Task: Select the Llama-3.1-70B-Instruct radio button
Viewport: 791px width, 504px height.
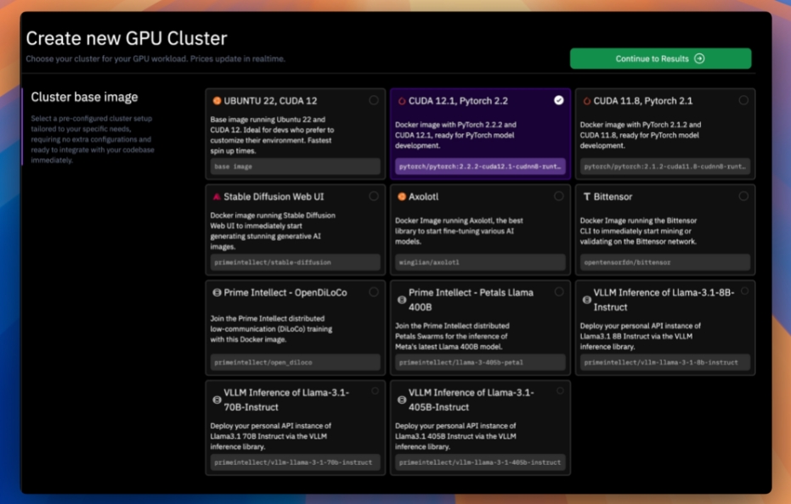Action: click(x=375, y=390)
